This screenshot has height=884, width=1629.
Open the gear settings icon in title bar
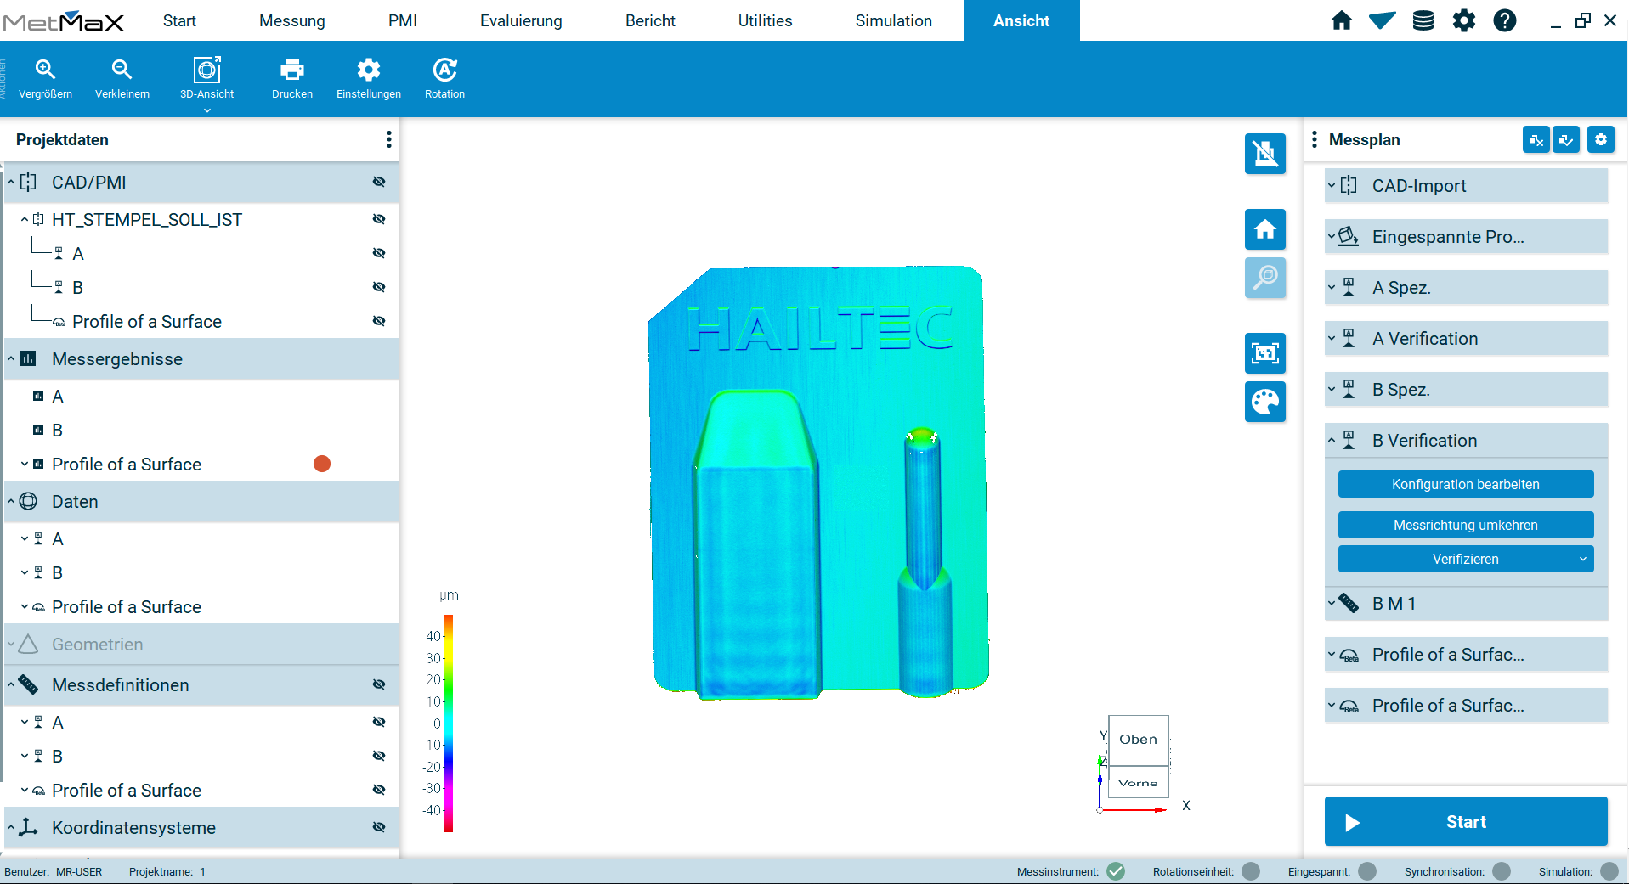[1464, 20]
